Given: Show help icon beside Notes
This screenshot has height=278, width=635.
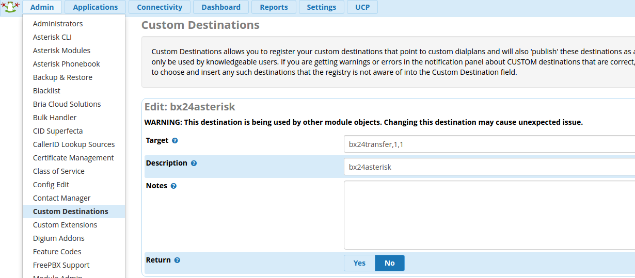Looking at the screenshot, I should [x=173, y=186].
